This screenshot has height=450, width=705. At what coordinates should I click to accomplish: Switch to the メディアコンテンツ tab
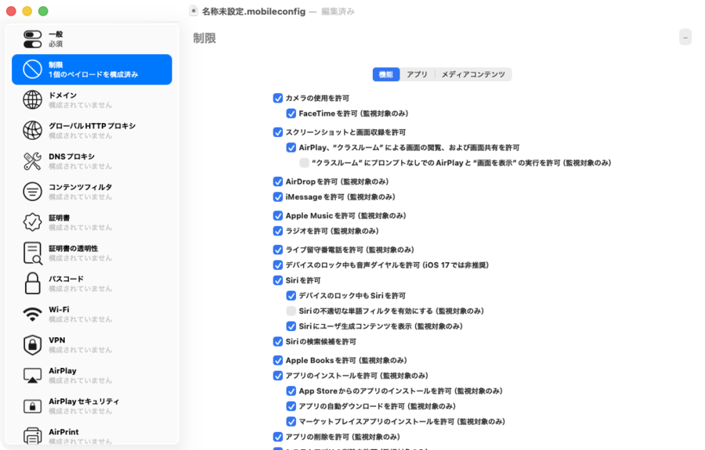point(472,74)
